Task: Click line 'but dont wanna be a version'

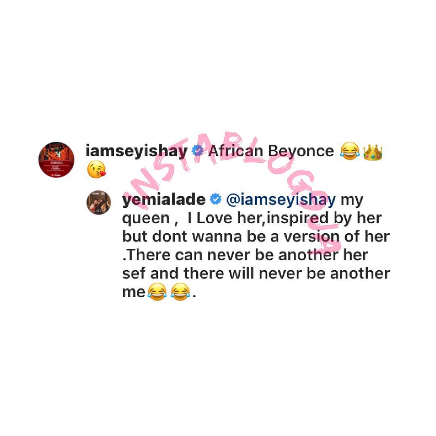Action: pyautogui.click(x=256, y=237)
